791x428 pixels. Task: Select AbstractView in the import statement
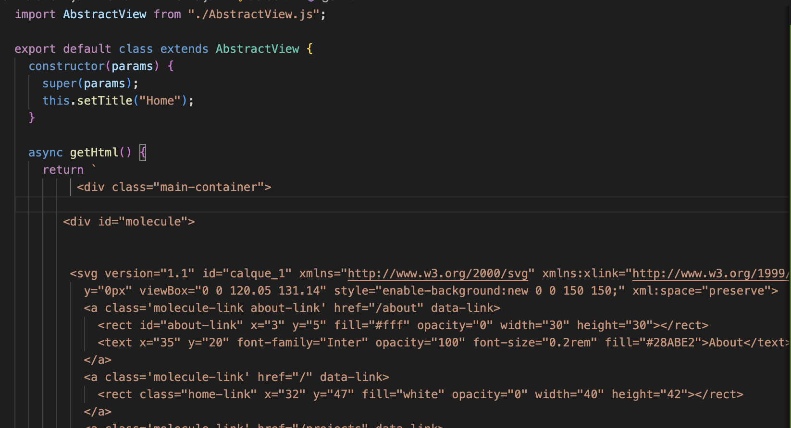105,14
